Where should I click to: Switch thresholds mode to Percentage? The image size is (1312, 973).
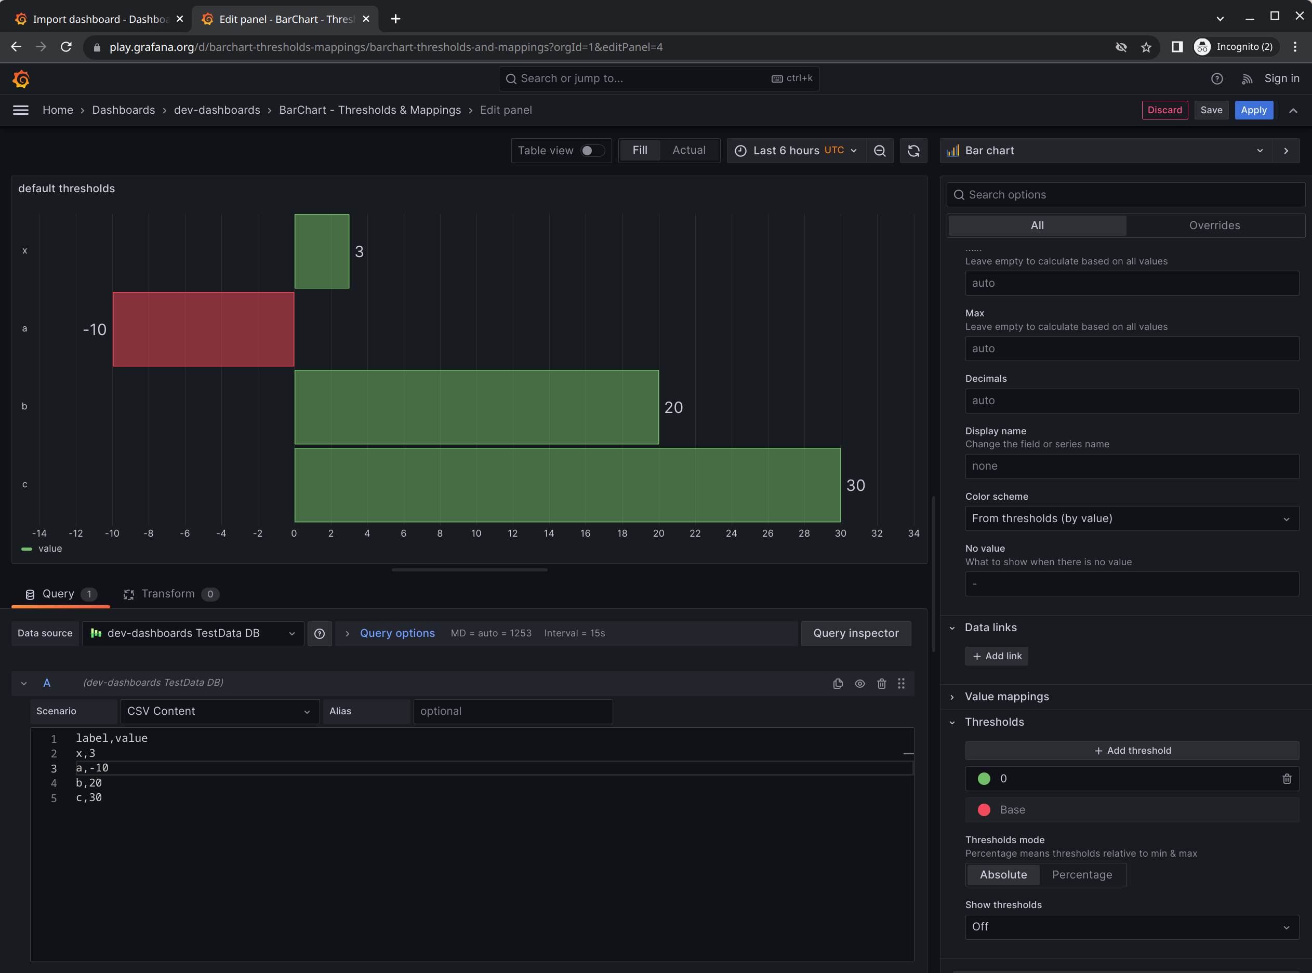[1082, 875]
